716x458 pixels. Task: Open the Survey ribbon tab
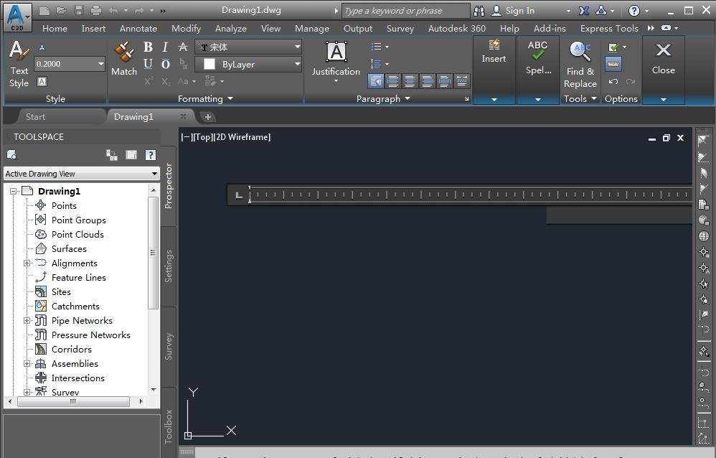pos(400,28)
